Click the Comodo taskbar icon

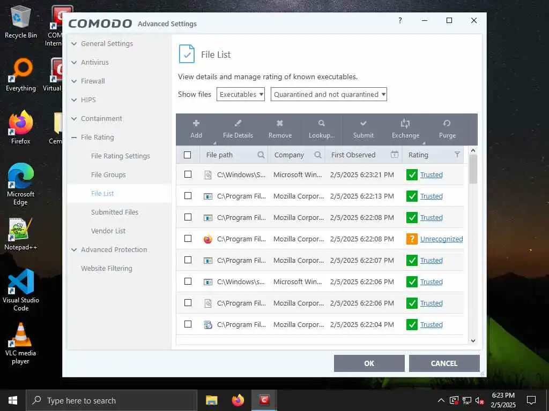[264, 400]
